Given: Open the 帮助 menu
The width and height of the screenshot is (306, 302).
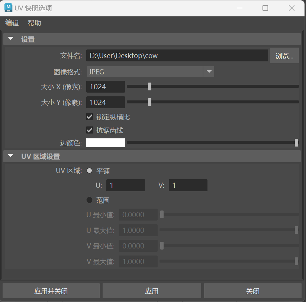Looking at the screenshot, I should click(x=34, y=23).
